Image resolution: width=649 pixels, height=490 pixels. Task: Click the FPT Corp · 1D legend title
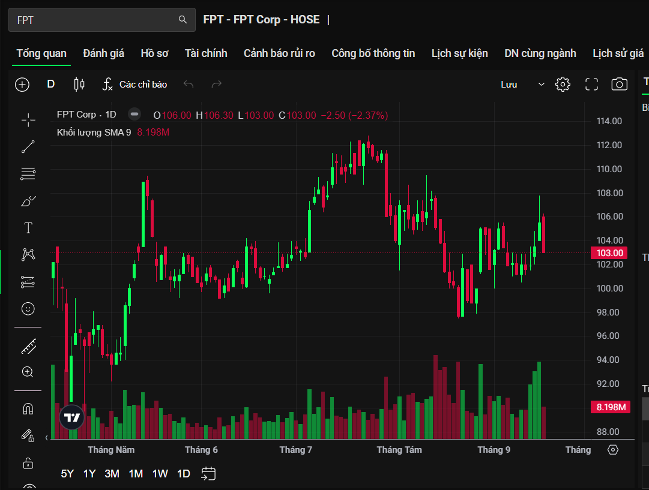tap(86, 115)
